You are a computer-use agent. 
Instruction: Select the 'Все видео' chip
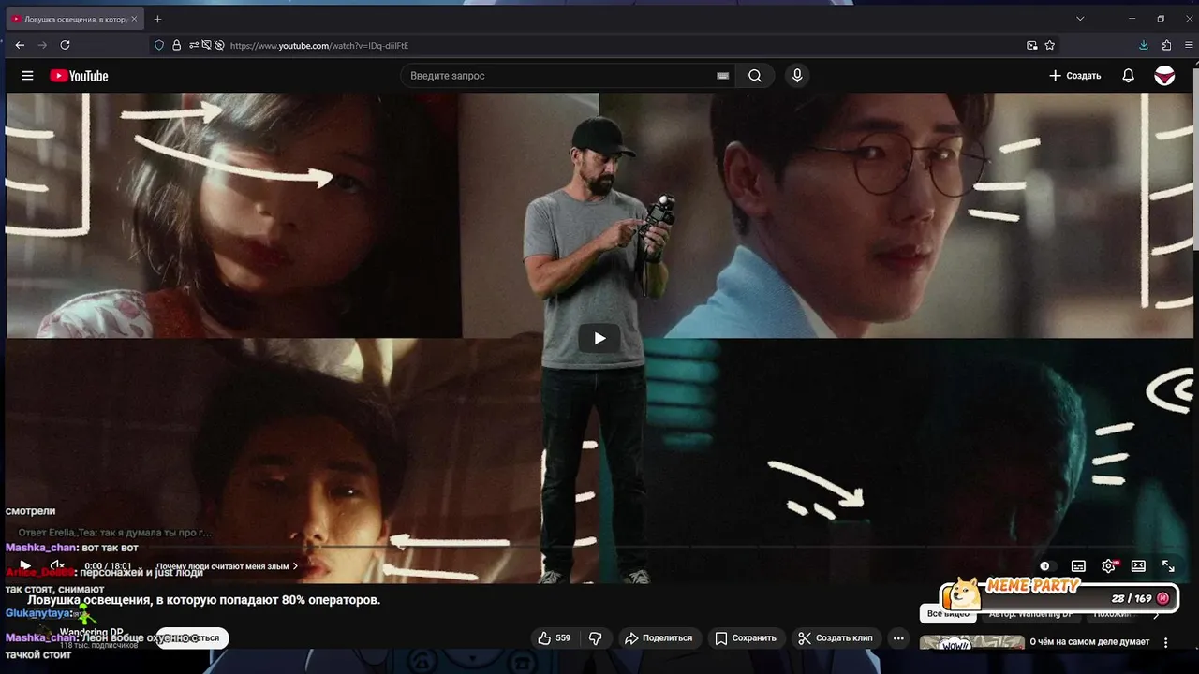[948, 614]
